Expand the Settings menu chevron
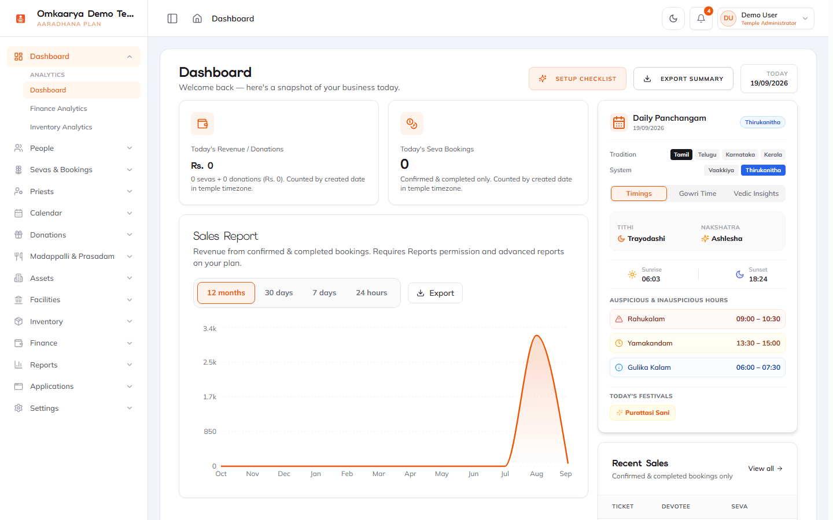 (130, 408)
